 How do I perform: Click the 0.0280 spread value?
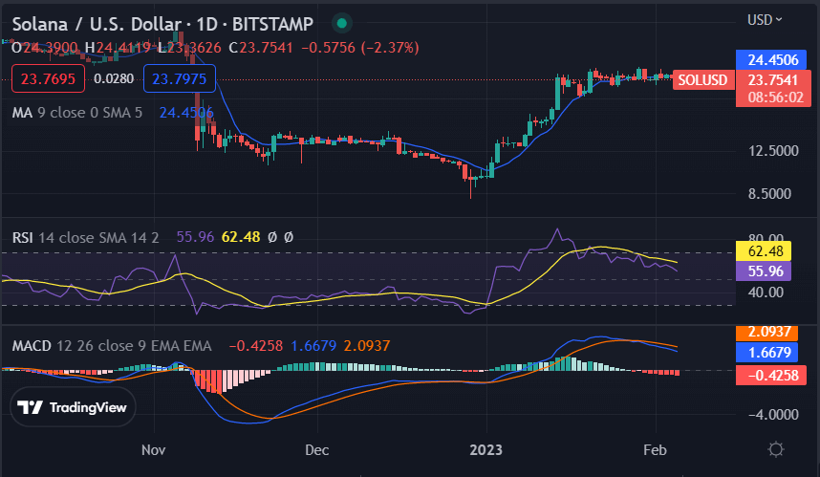pyautogui.click(x=114, y=78)
